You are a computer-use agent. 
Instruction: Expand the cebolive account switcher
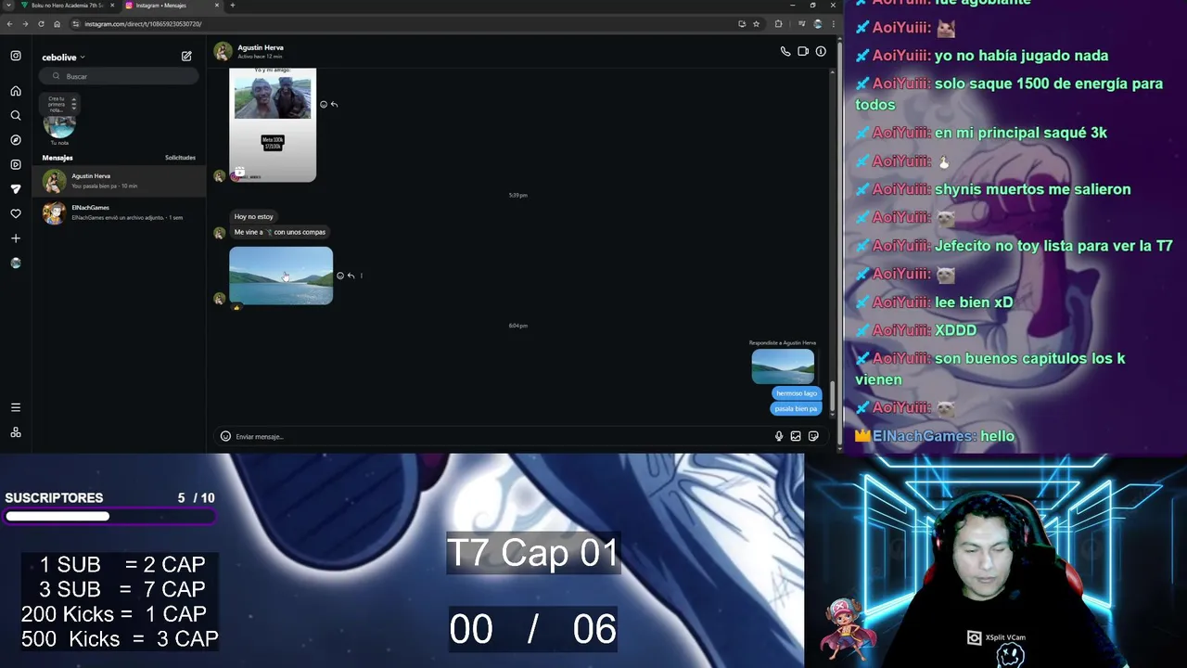click(63, 58)
